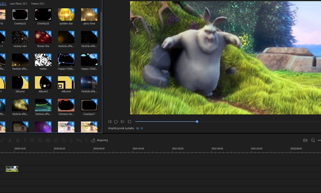Screen dimensions: 321x193
Task: Click the text-to-speech icon
Action: [x=79, y=140]
